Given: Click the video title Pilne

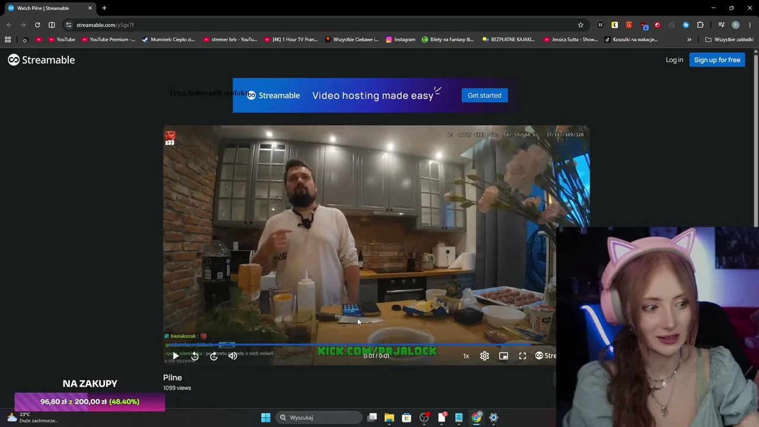Looking at the screenshot, I should (173, 378).
